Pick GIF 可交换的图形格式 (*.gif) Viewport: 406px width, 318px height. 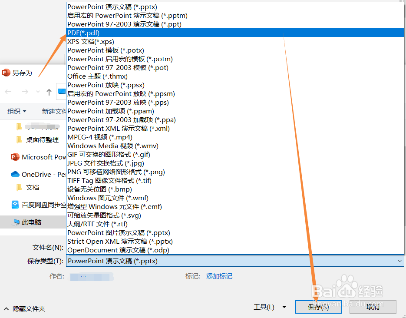(x=235, y=155)
